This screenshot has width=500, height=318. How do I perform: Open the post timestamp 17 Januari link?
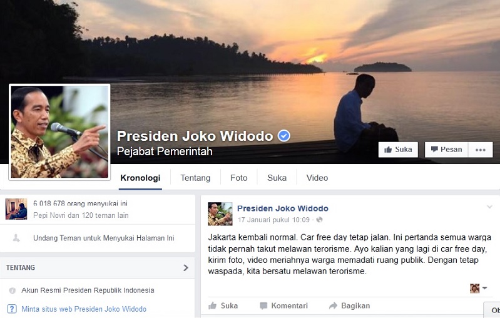click(x=273, y=220)
